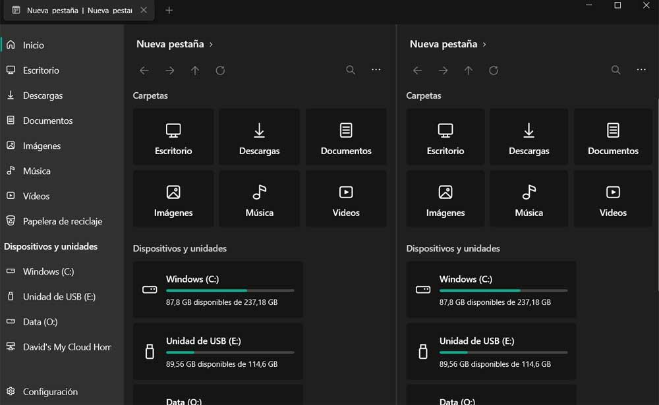Expand left pane Nueva pestaña breadcrumb chevron
659x405 pixels.
211,45
